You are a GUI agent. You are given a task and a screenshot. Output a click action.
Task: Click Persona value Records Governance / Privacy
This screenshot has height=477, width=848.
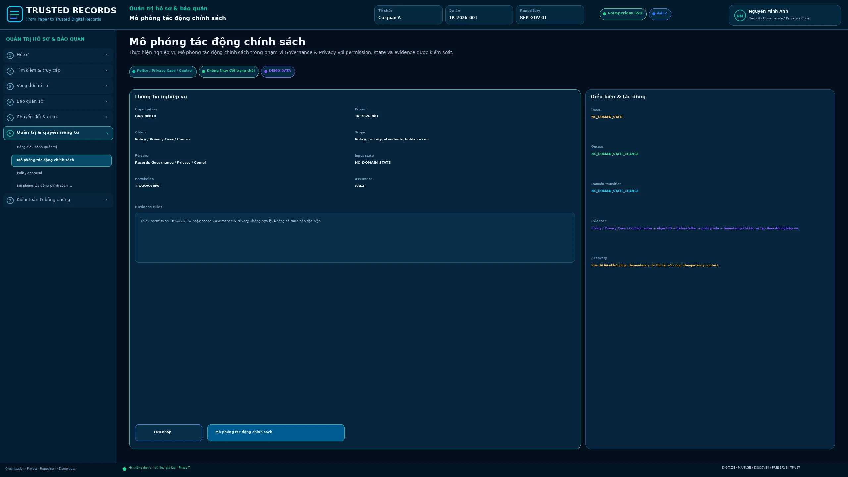170,163
